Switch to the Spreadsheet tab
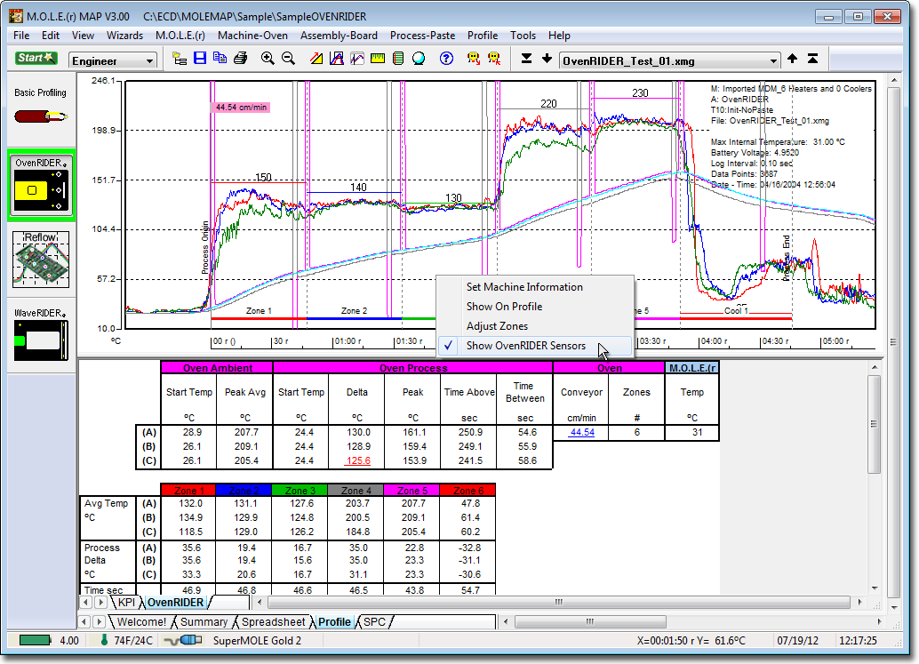919x664 pixels. (x=273, y=622)
